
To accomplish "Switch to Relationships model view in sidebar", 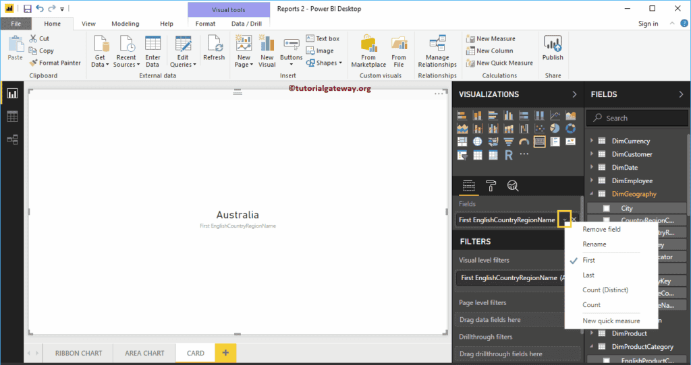I will pos(12,140).
